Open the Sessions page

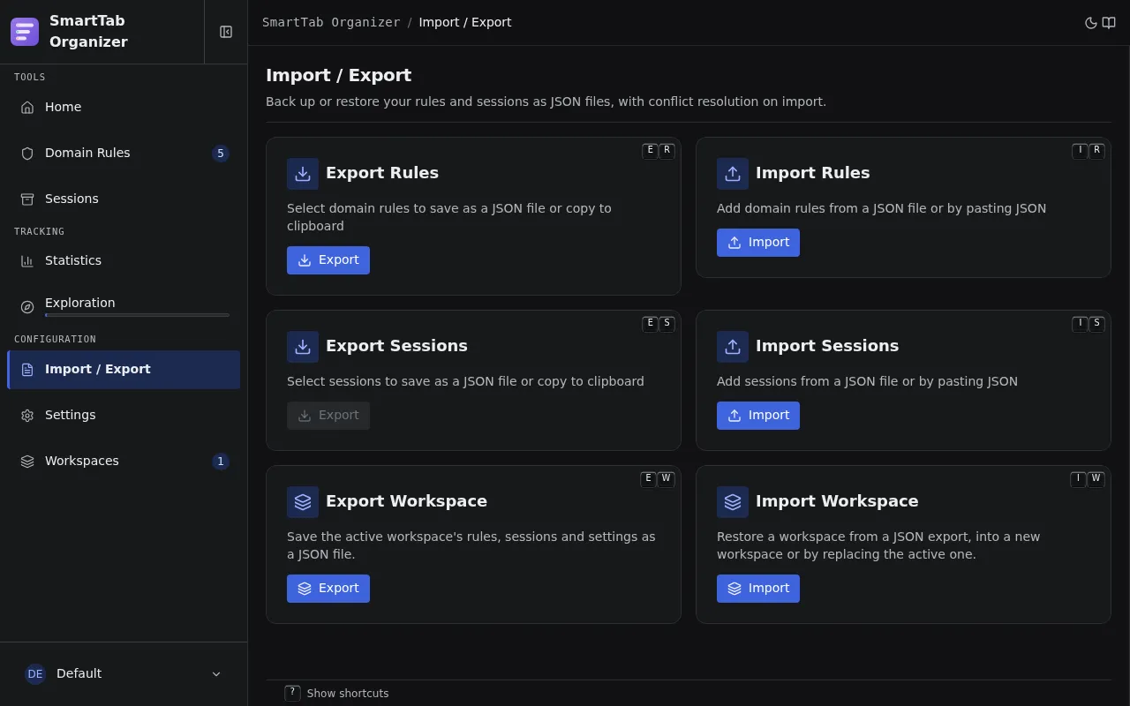(124, 199)
